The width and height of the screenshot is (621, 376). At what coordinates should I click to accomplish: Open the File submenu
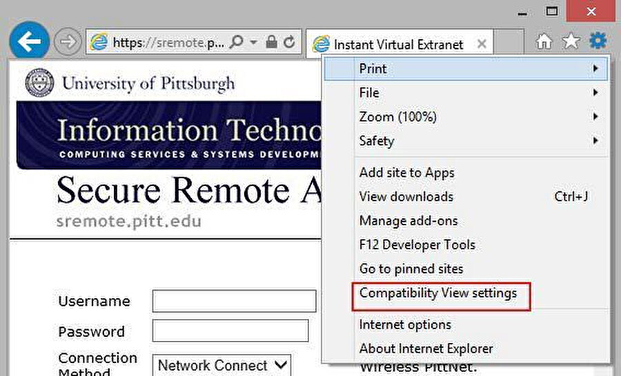click(x=466, y=93)
